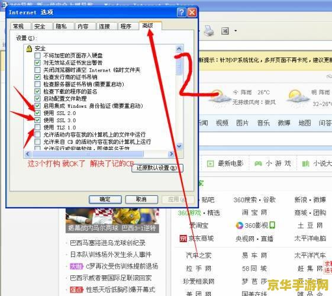The height and width of the screenshot is (296, 332).
Task: Toggle 使用 SSL 2.0 checkbox
Action: (37, 113)
